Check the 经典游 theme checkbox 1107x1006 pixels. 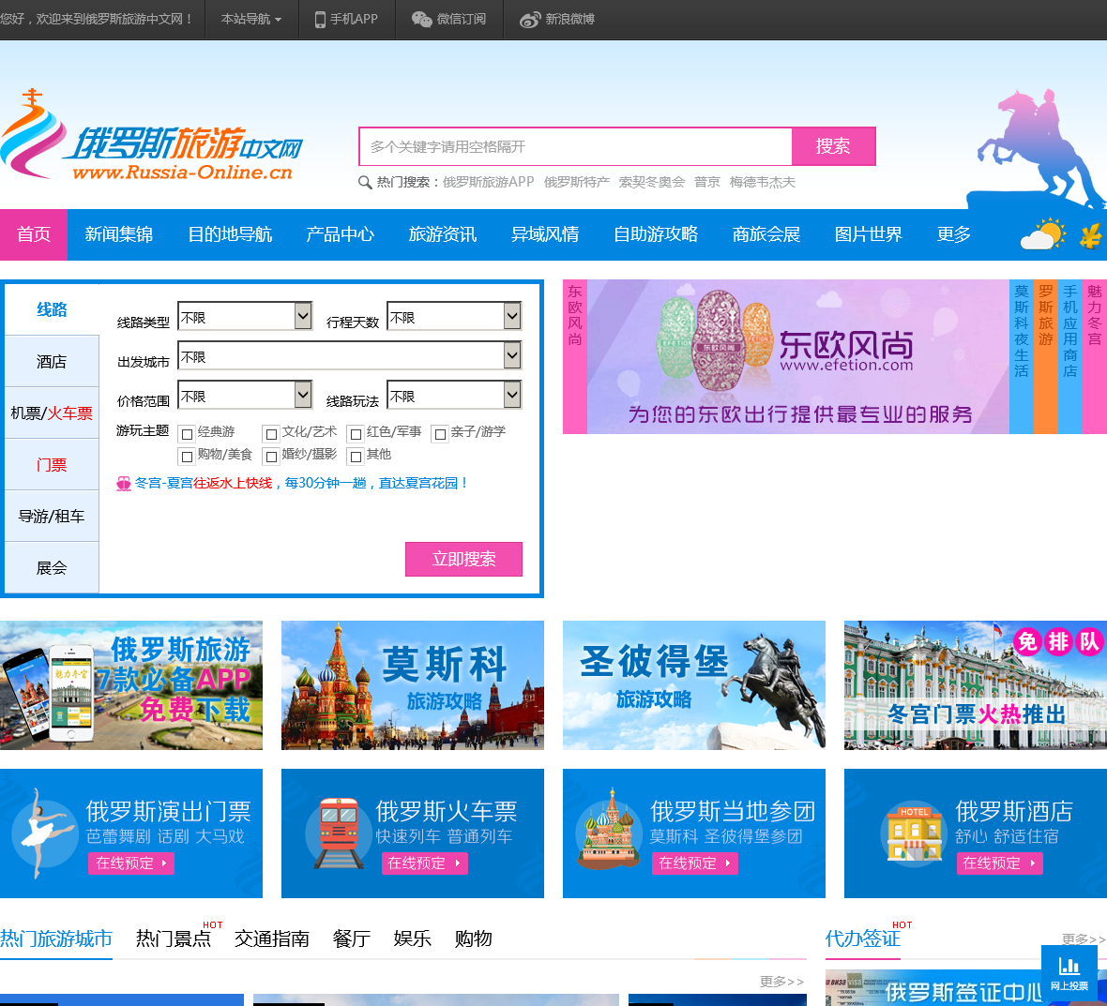click(187, 434)
